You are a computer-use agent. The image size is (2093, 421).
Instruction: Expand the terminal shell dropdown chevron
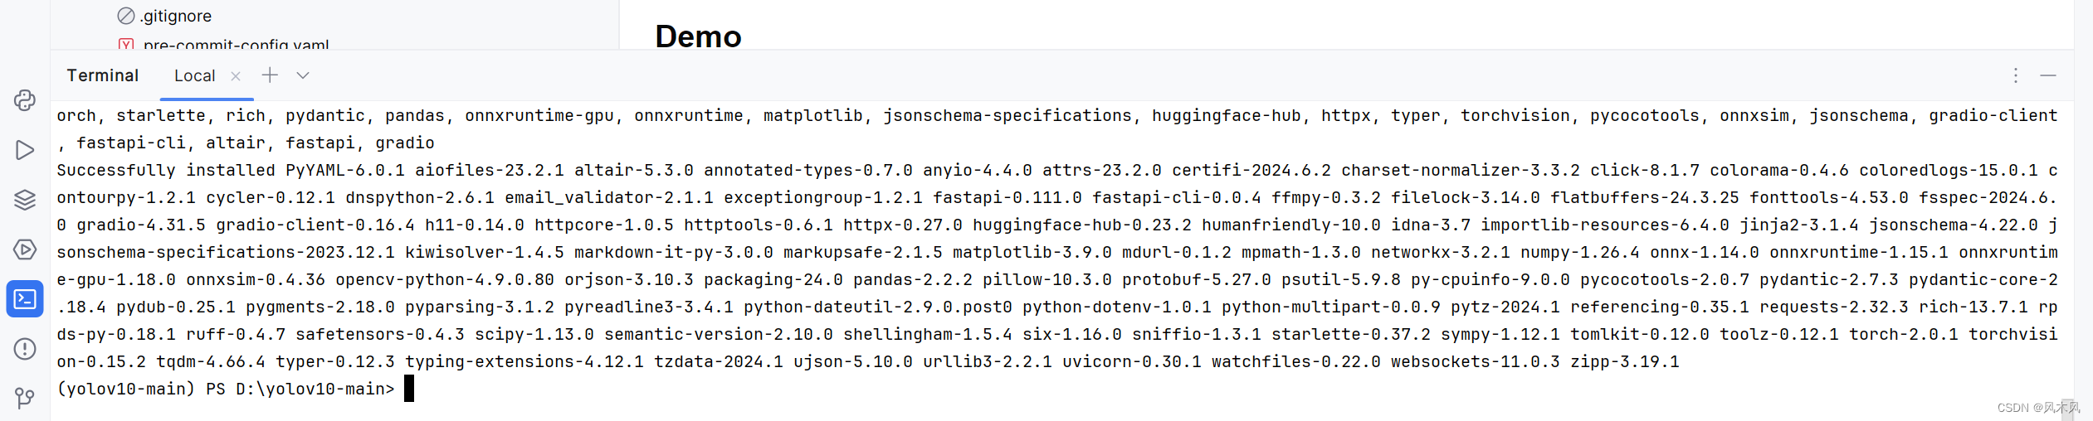pos(303,75)
